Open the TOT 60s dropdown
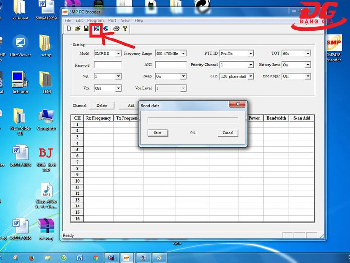The image size is (350, 263). click(x=308, y=54)
